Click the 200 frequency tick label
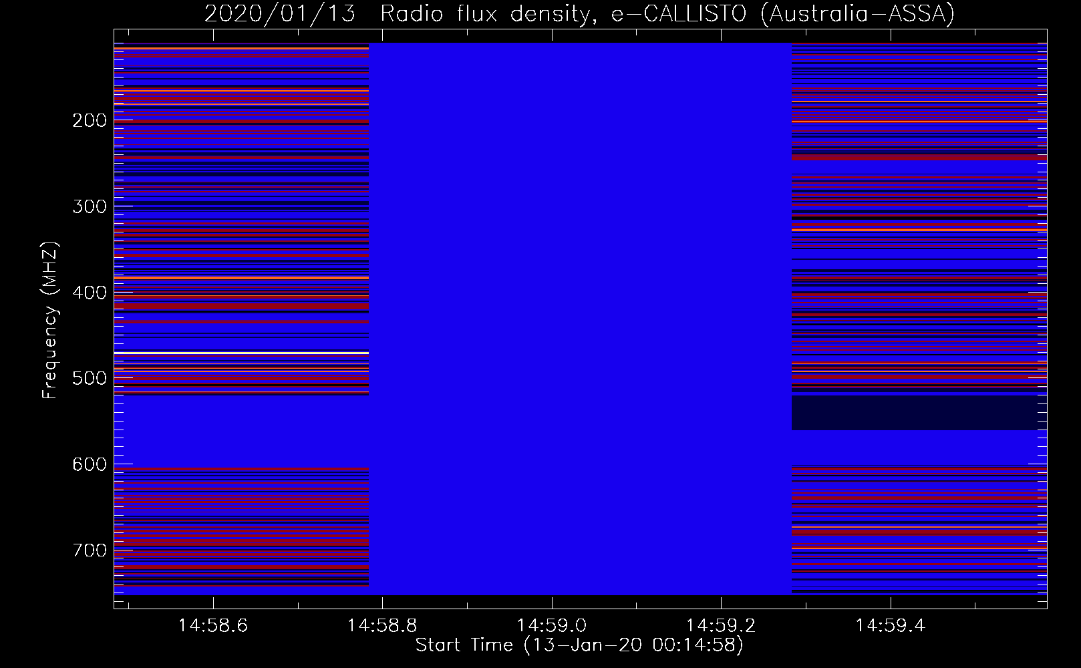The image size is (1081, 668). click(90, 120)
